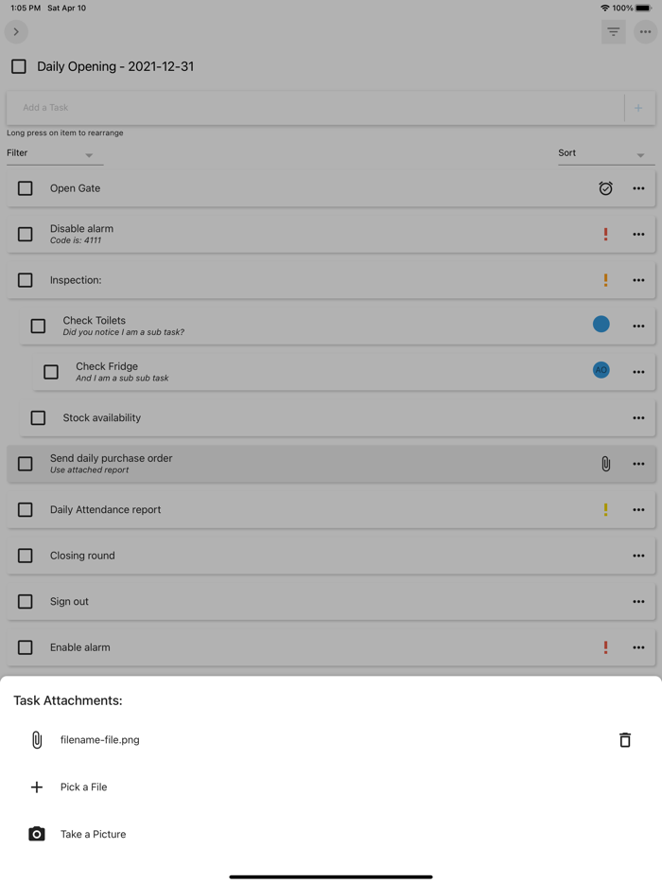Check the Daily Opening checklist title checkbox

[x=18, y=66]
